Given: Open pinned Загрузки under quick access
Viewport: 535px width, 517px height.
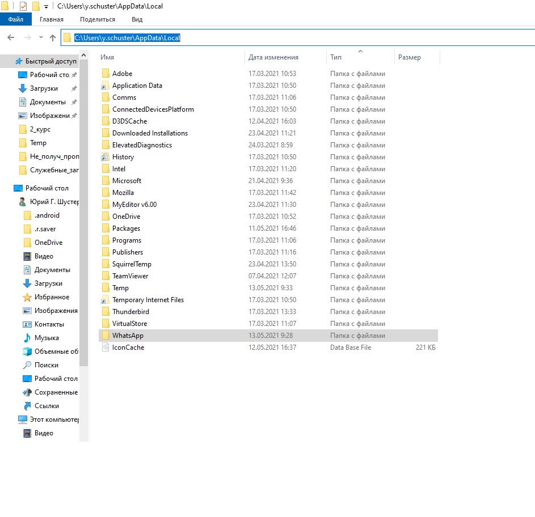Looking at the screenshot, I should tap(44, 88).
